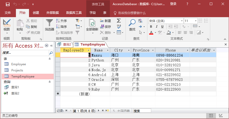Click the save icon in title bar
Image resolution: width=229 pixels, height=119 pixels.
pyautogui.click(x=7, y=4)
